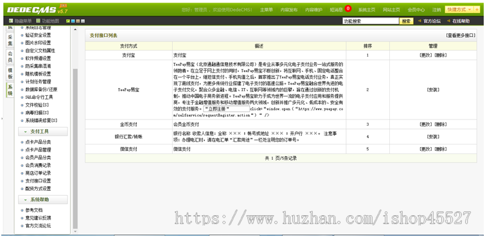This screenshot has height=237, width=485.
Task: Select the green theme color swatch
Action: 68,21
